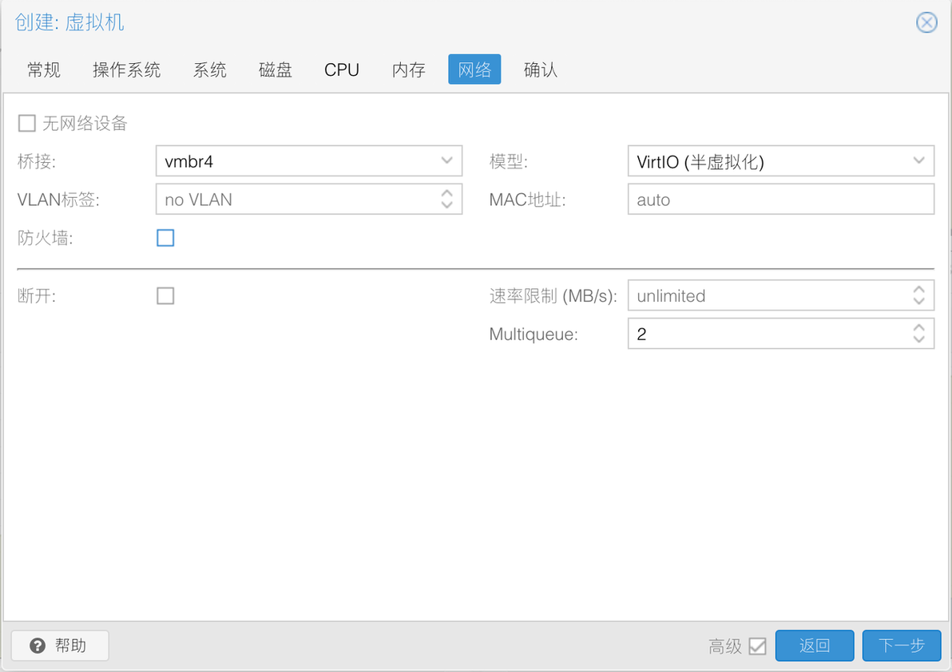
Task: Expand the 桥接 vmbr4 dropdown
Action: coord(447,160)
